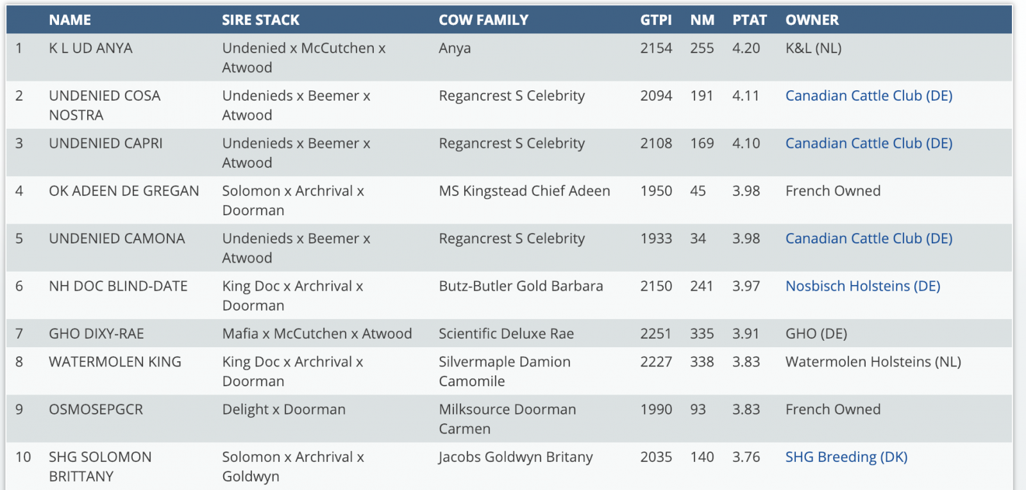
Task: Open the SHG Breeding (DK) link
Action: point(846,457)
